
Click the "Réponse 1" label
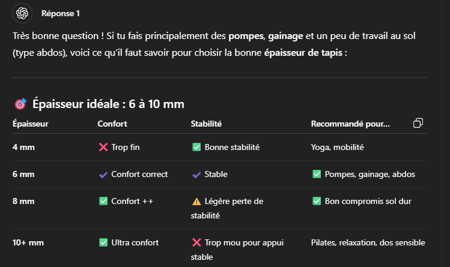(60, 13)
